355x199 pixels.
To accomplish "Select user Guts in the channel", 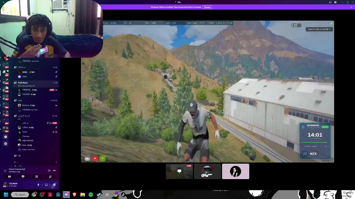I will 37,145.
